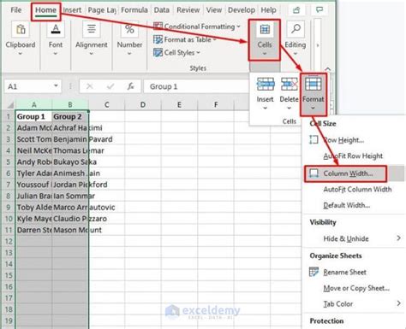Open the Cells group button
Viewport: 406px width, 329px height.
tap(265, 40)
